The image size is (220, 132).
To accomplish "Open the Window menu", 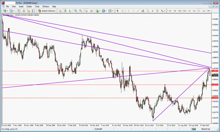I will [46, 6].
